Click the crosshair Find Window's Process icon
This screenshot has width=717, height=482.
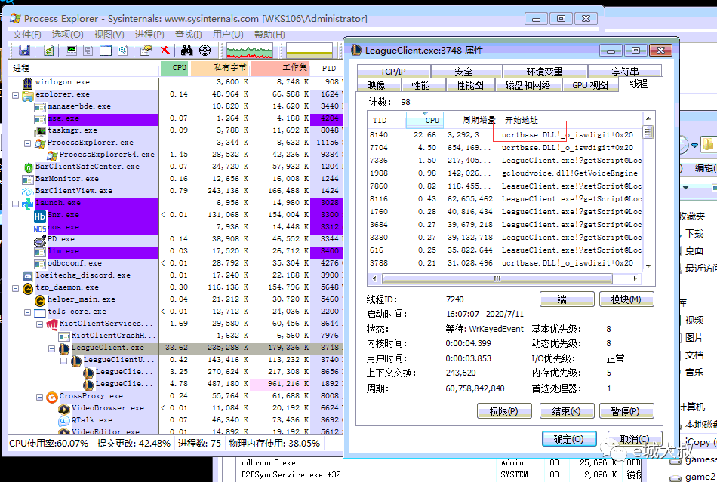pyautogui.click(x=205, y=51)
